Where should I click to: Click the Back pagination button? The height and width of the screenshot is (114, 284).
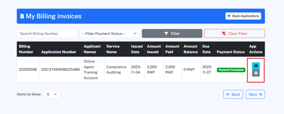(233, 94)
